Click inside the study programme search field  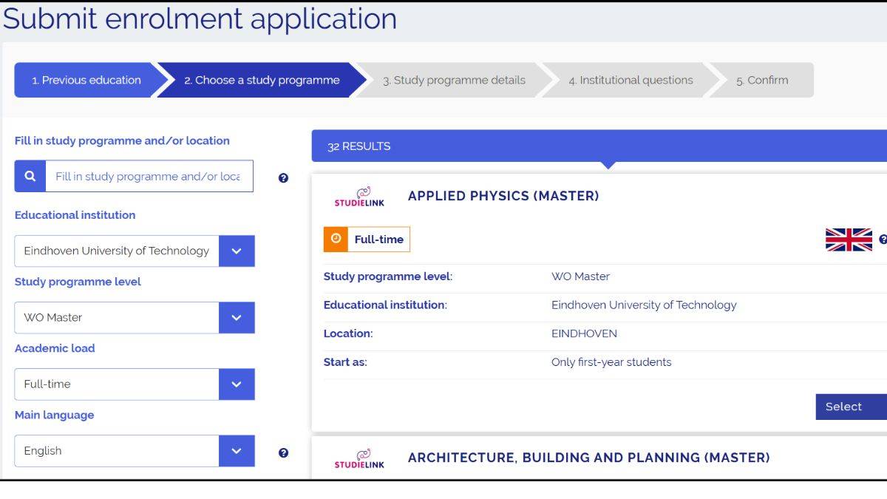point(148,176)
